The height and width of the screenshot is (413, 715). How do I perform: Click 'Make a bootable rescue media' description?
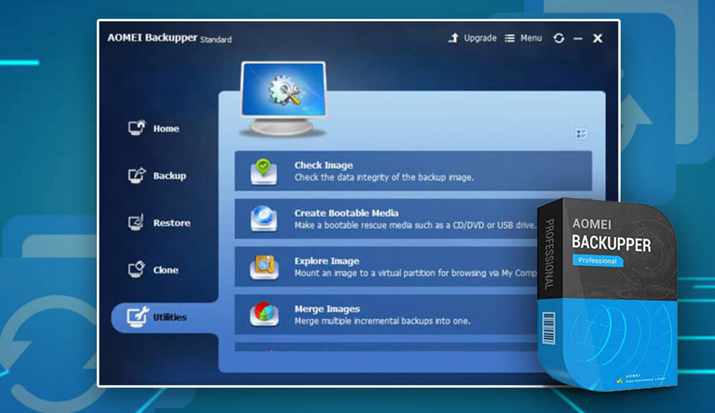coord(415,225)
